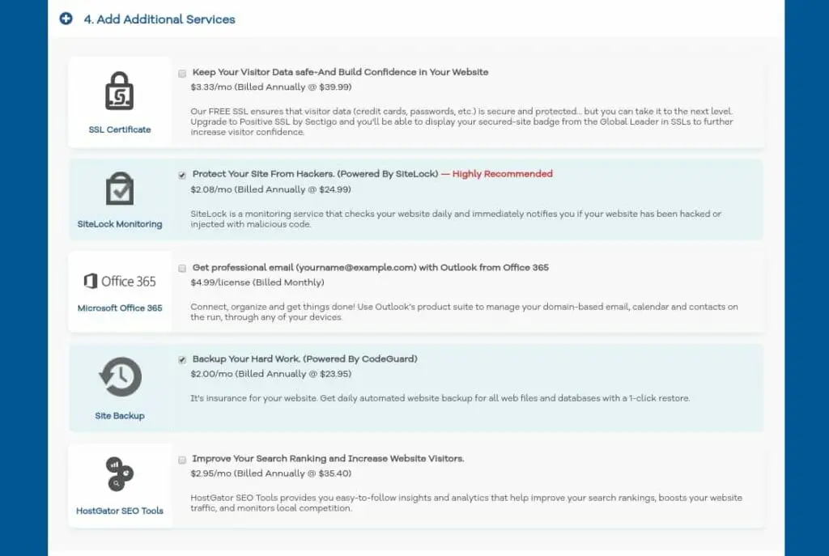Click the $3.33/mo SSL price text
Viewport: 829px width, 556px height.
(x=271, y=87)
